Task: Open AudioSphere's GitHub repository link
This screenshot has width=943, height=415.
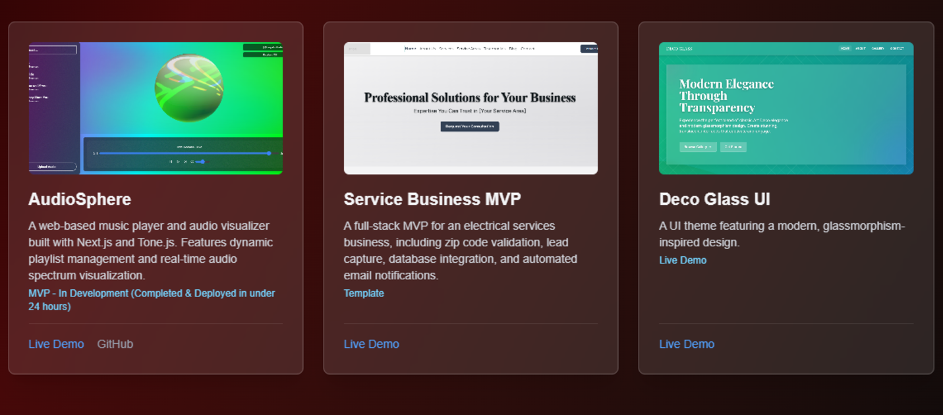Action: click(x=115, y=343)
